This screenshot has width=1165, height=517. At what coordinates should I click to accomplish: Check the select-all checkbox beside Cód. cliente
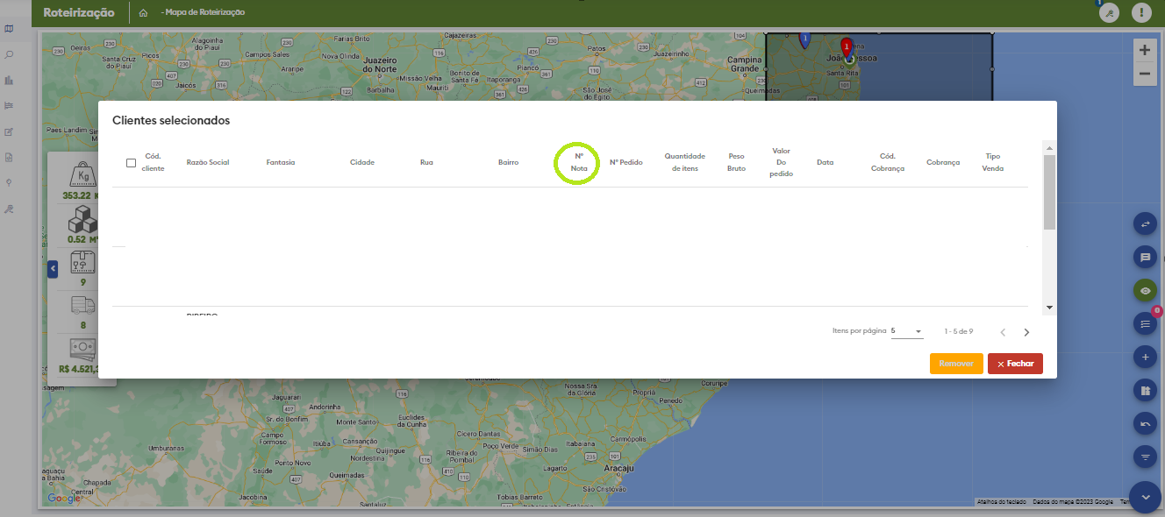pyautogui.click(x=131, y=163)
